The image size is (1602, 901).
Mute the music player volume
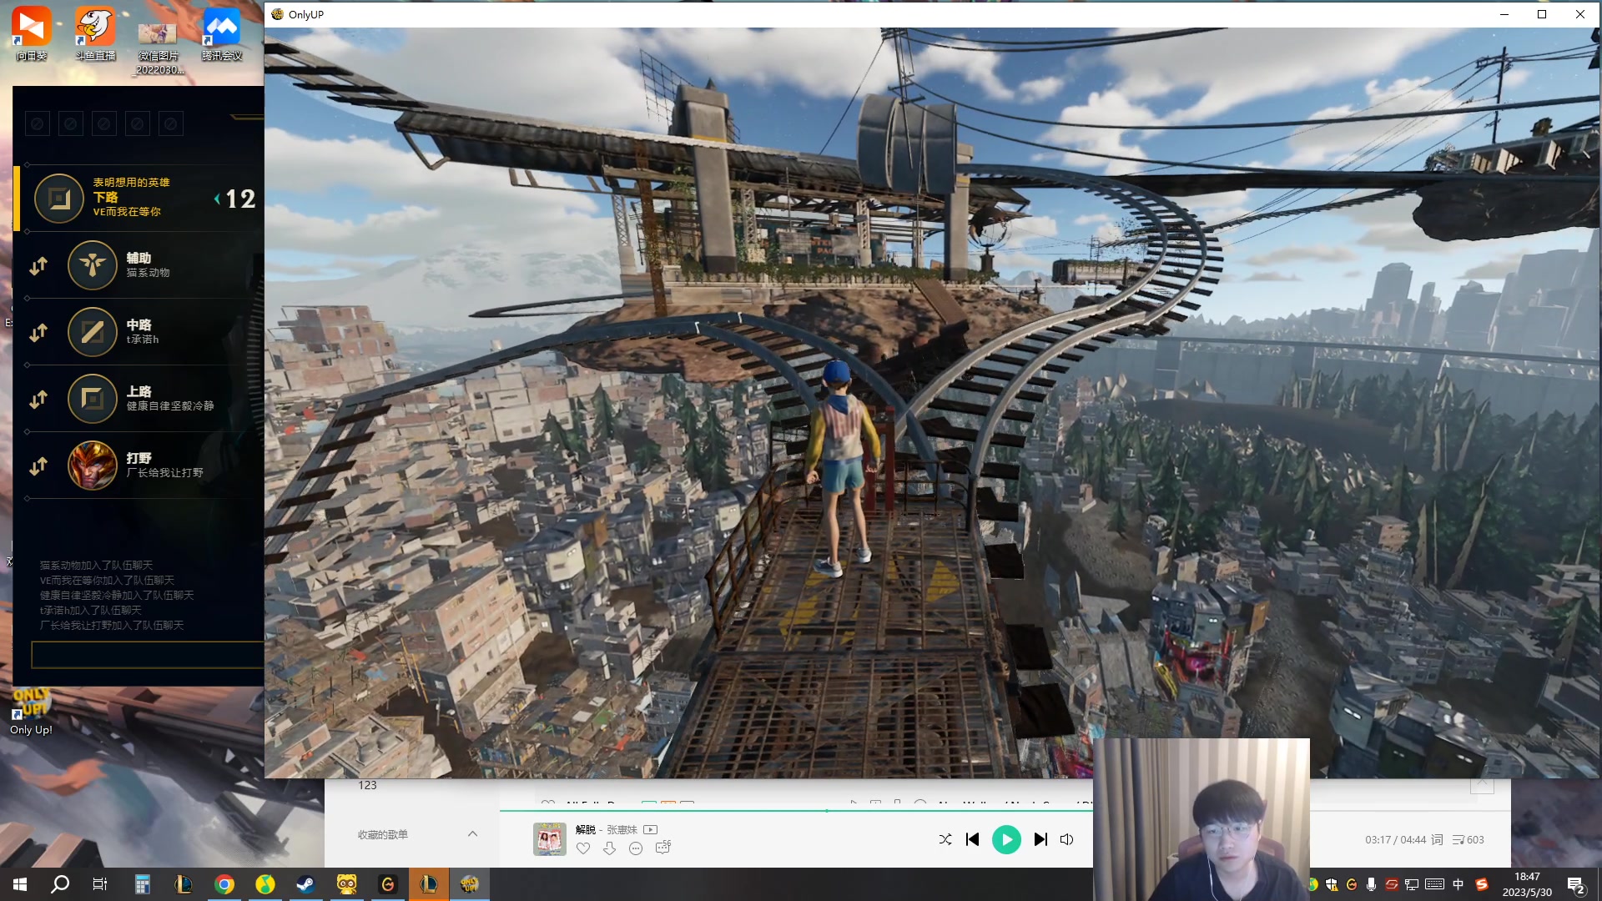point(1066,839)
